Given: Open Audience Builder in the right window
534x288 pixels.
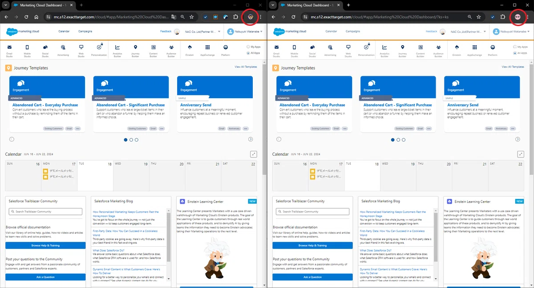Looking at the screenshot, I should [x=438, y=51].
